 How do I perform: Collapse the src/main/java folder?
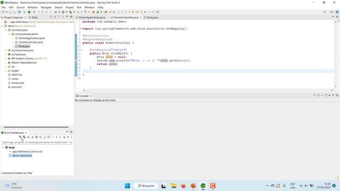6,30
